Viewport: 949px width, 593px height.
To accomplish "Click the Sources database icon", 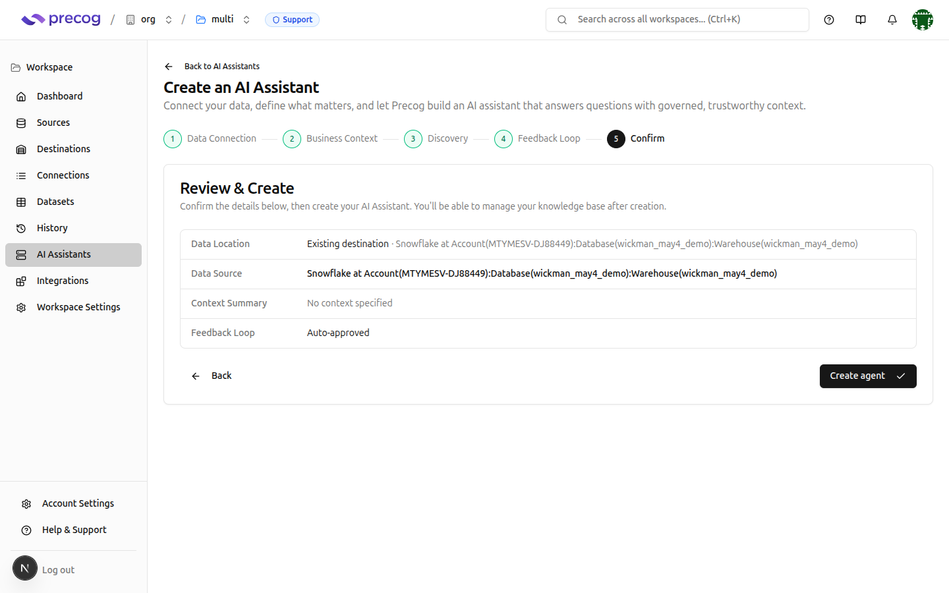I will [x=21, y=123].
